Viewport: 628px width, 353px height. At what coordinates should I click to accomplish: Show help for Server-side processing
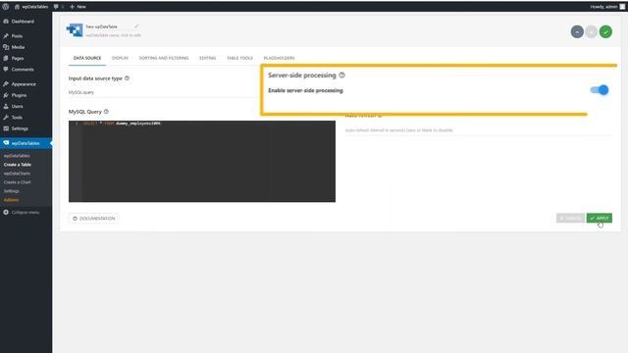342,75
